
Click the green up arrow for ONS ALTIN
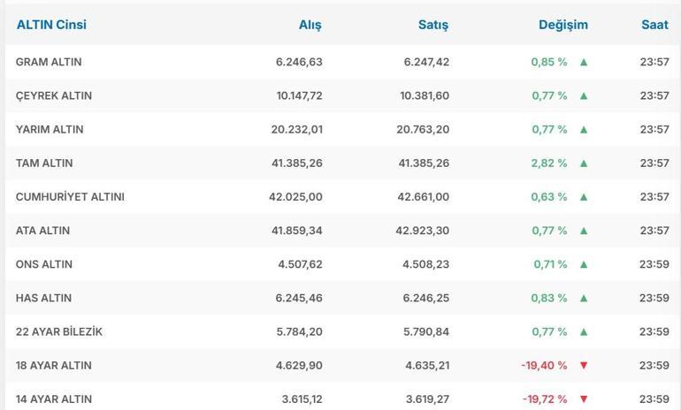(x=584, y=264)
